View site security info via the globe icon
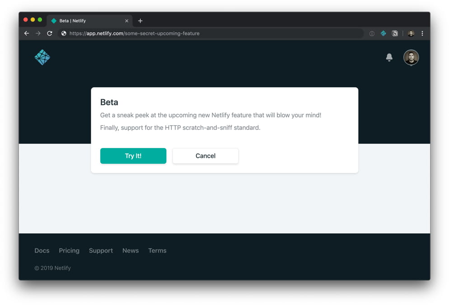449x305 pixels. 63,33
